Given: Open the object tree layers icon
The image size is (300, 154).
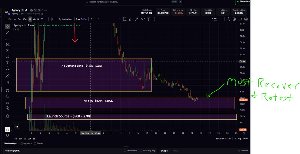Looking at the screenshot, I should click(x=8, y=135).
